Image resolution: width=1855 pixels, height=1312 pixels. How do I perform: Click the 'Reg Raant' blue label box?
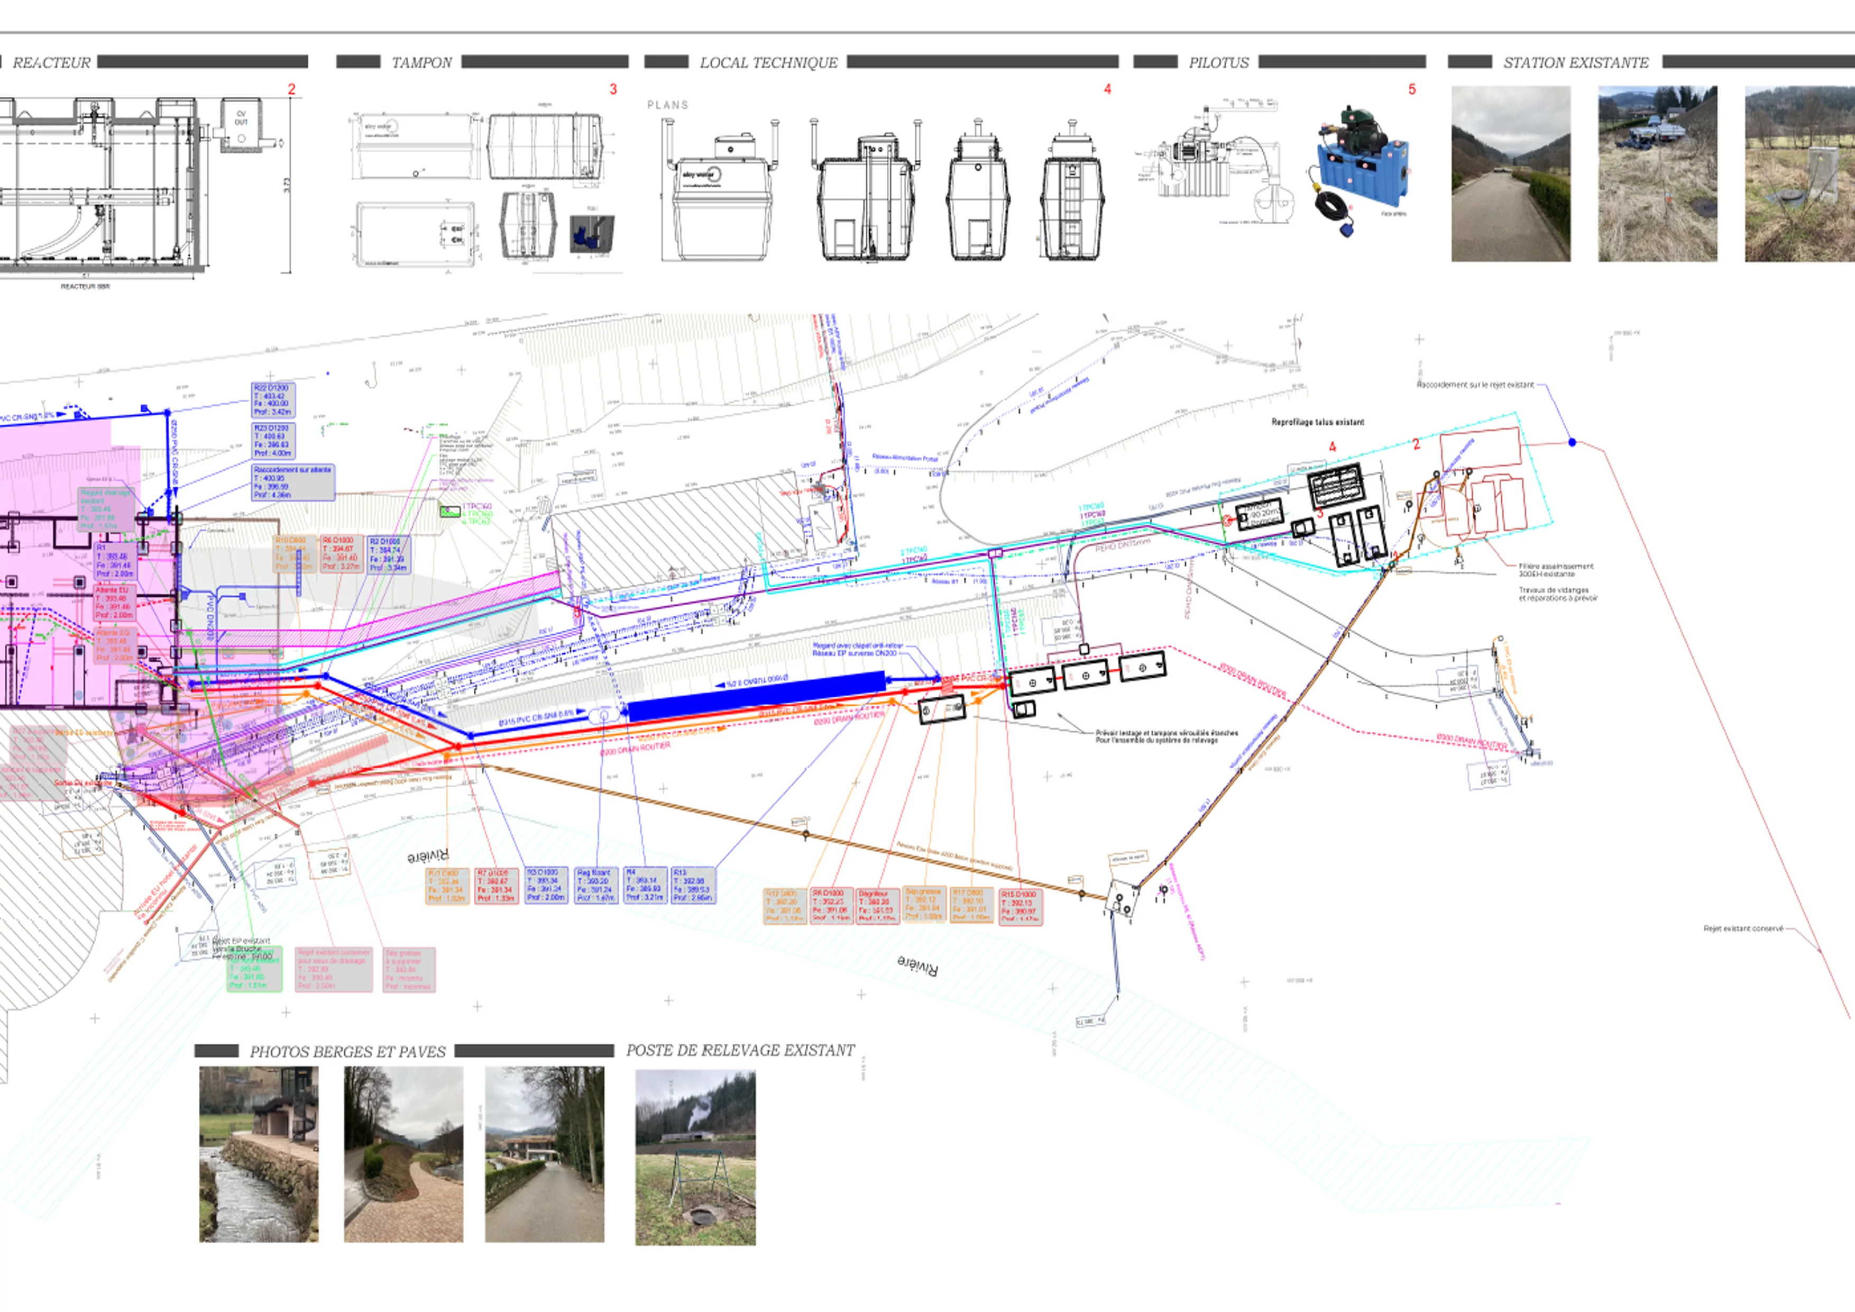tap(596, 885)
